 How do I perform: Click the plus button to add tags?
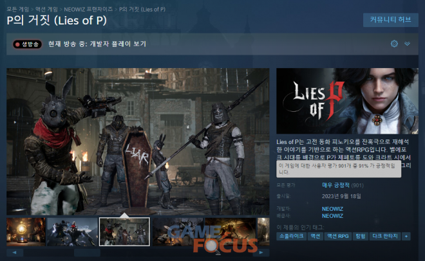pyautogui.click(x=406, y=236)
